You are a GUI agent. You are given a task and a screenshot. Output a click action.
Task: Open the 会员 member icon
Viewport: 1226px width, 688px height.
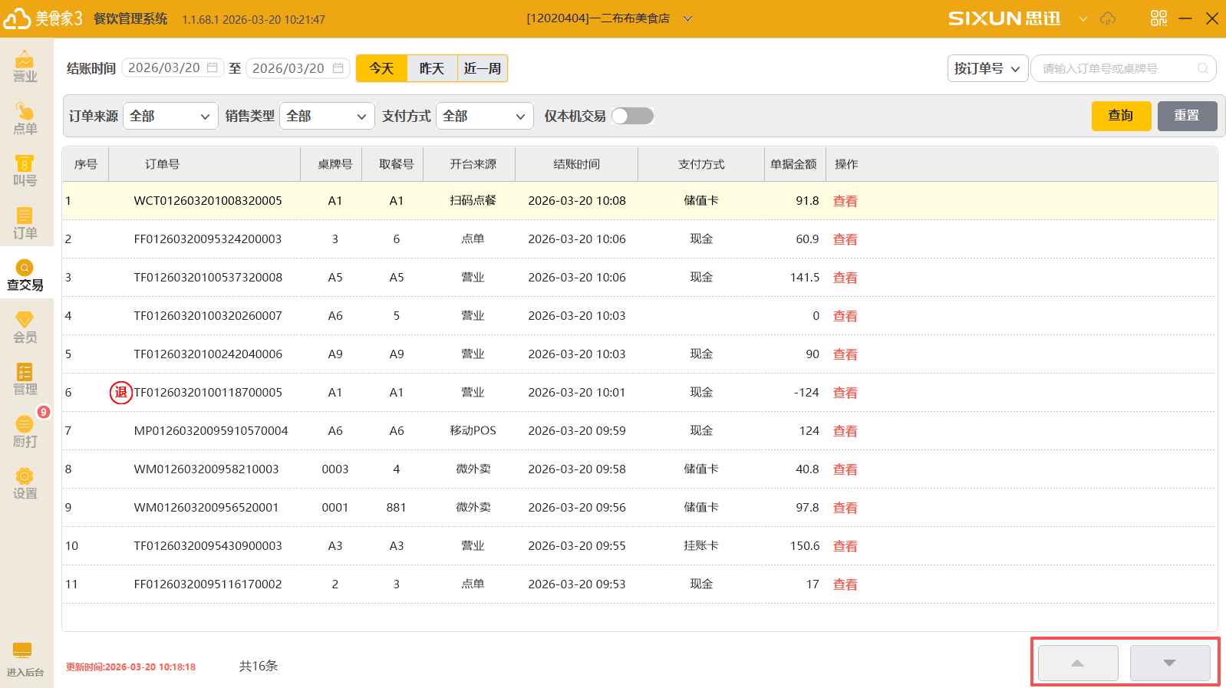point(25,327)
